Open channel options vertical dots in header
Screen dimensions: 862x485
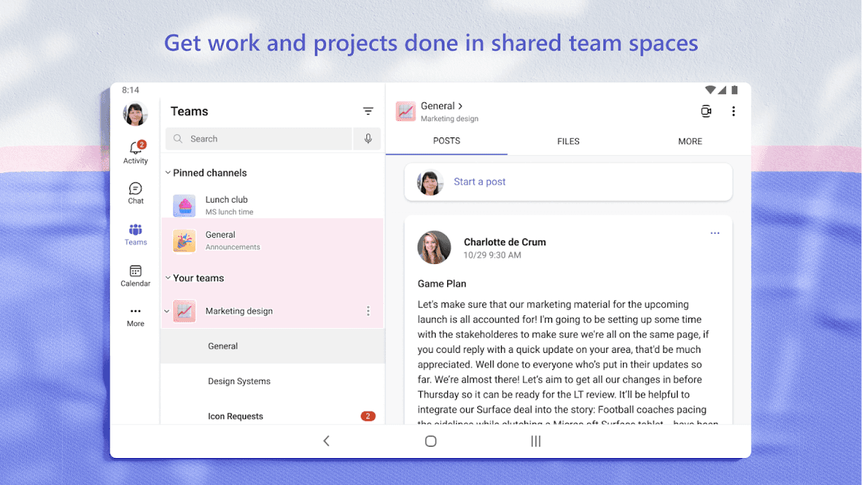click(733, 112)
